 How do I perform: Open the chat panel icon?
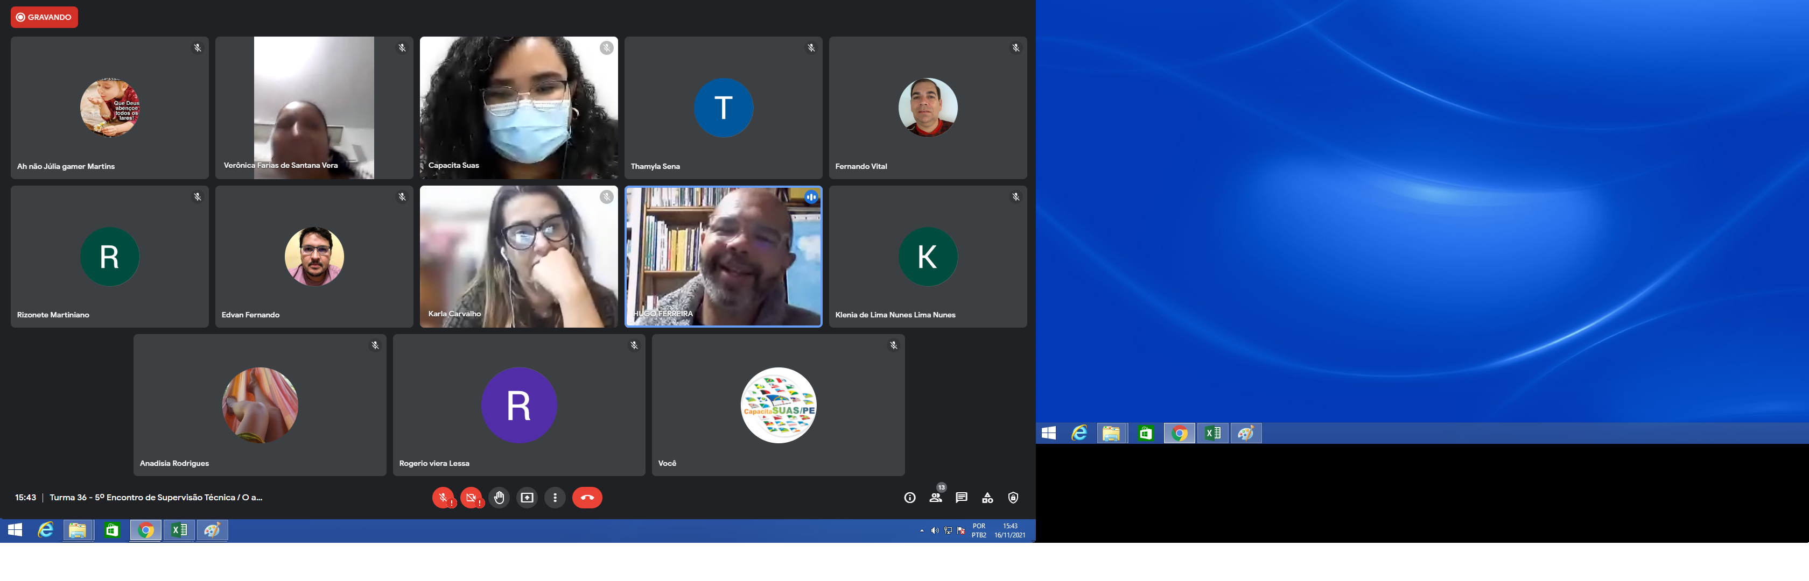tap(962, 498)
